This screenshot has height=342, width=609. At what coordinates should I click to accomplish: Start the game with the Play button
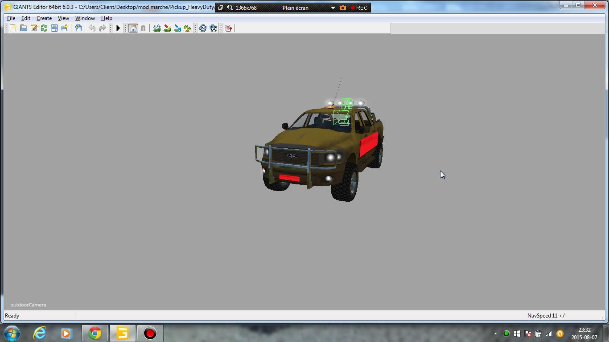[x=118, y=28]
